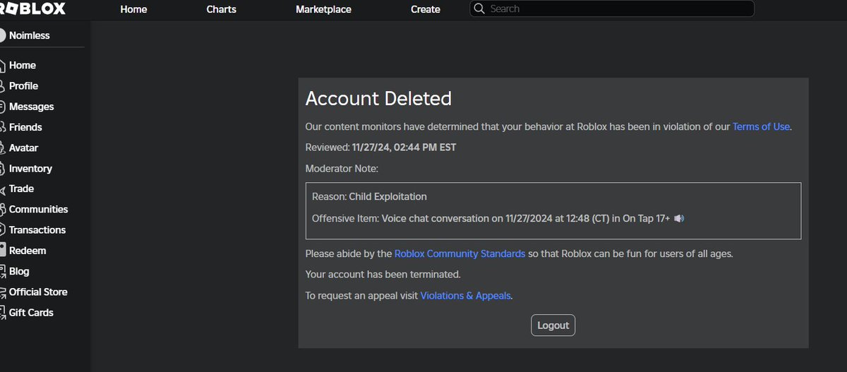This screenshot has height=372, width=847.
Task: Click the Home icon in the sidebar
Action: pos(3,65)
